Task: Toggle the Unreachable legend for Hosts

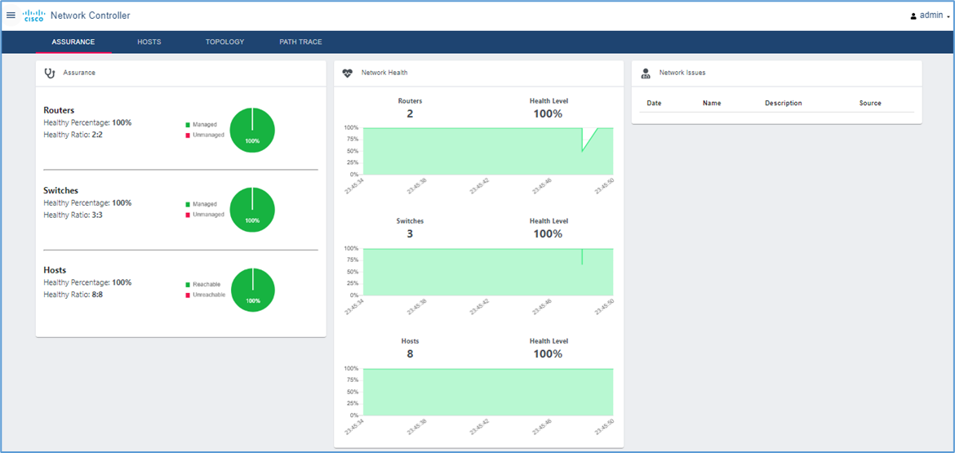Action: click(x=208, y=295)
